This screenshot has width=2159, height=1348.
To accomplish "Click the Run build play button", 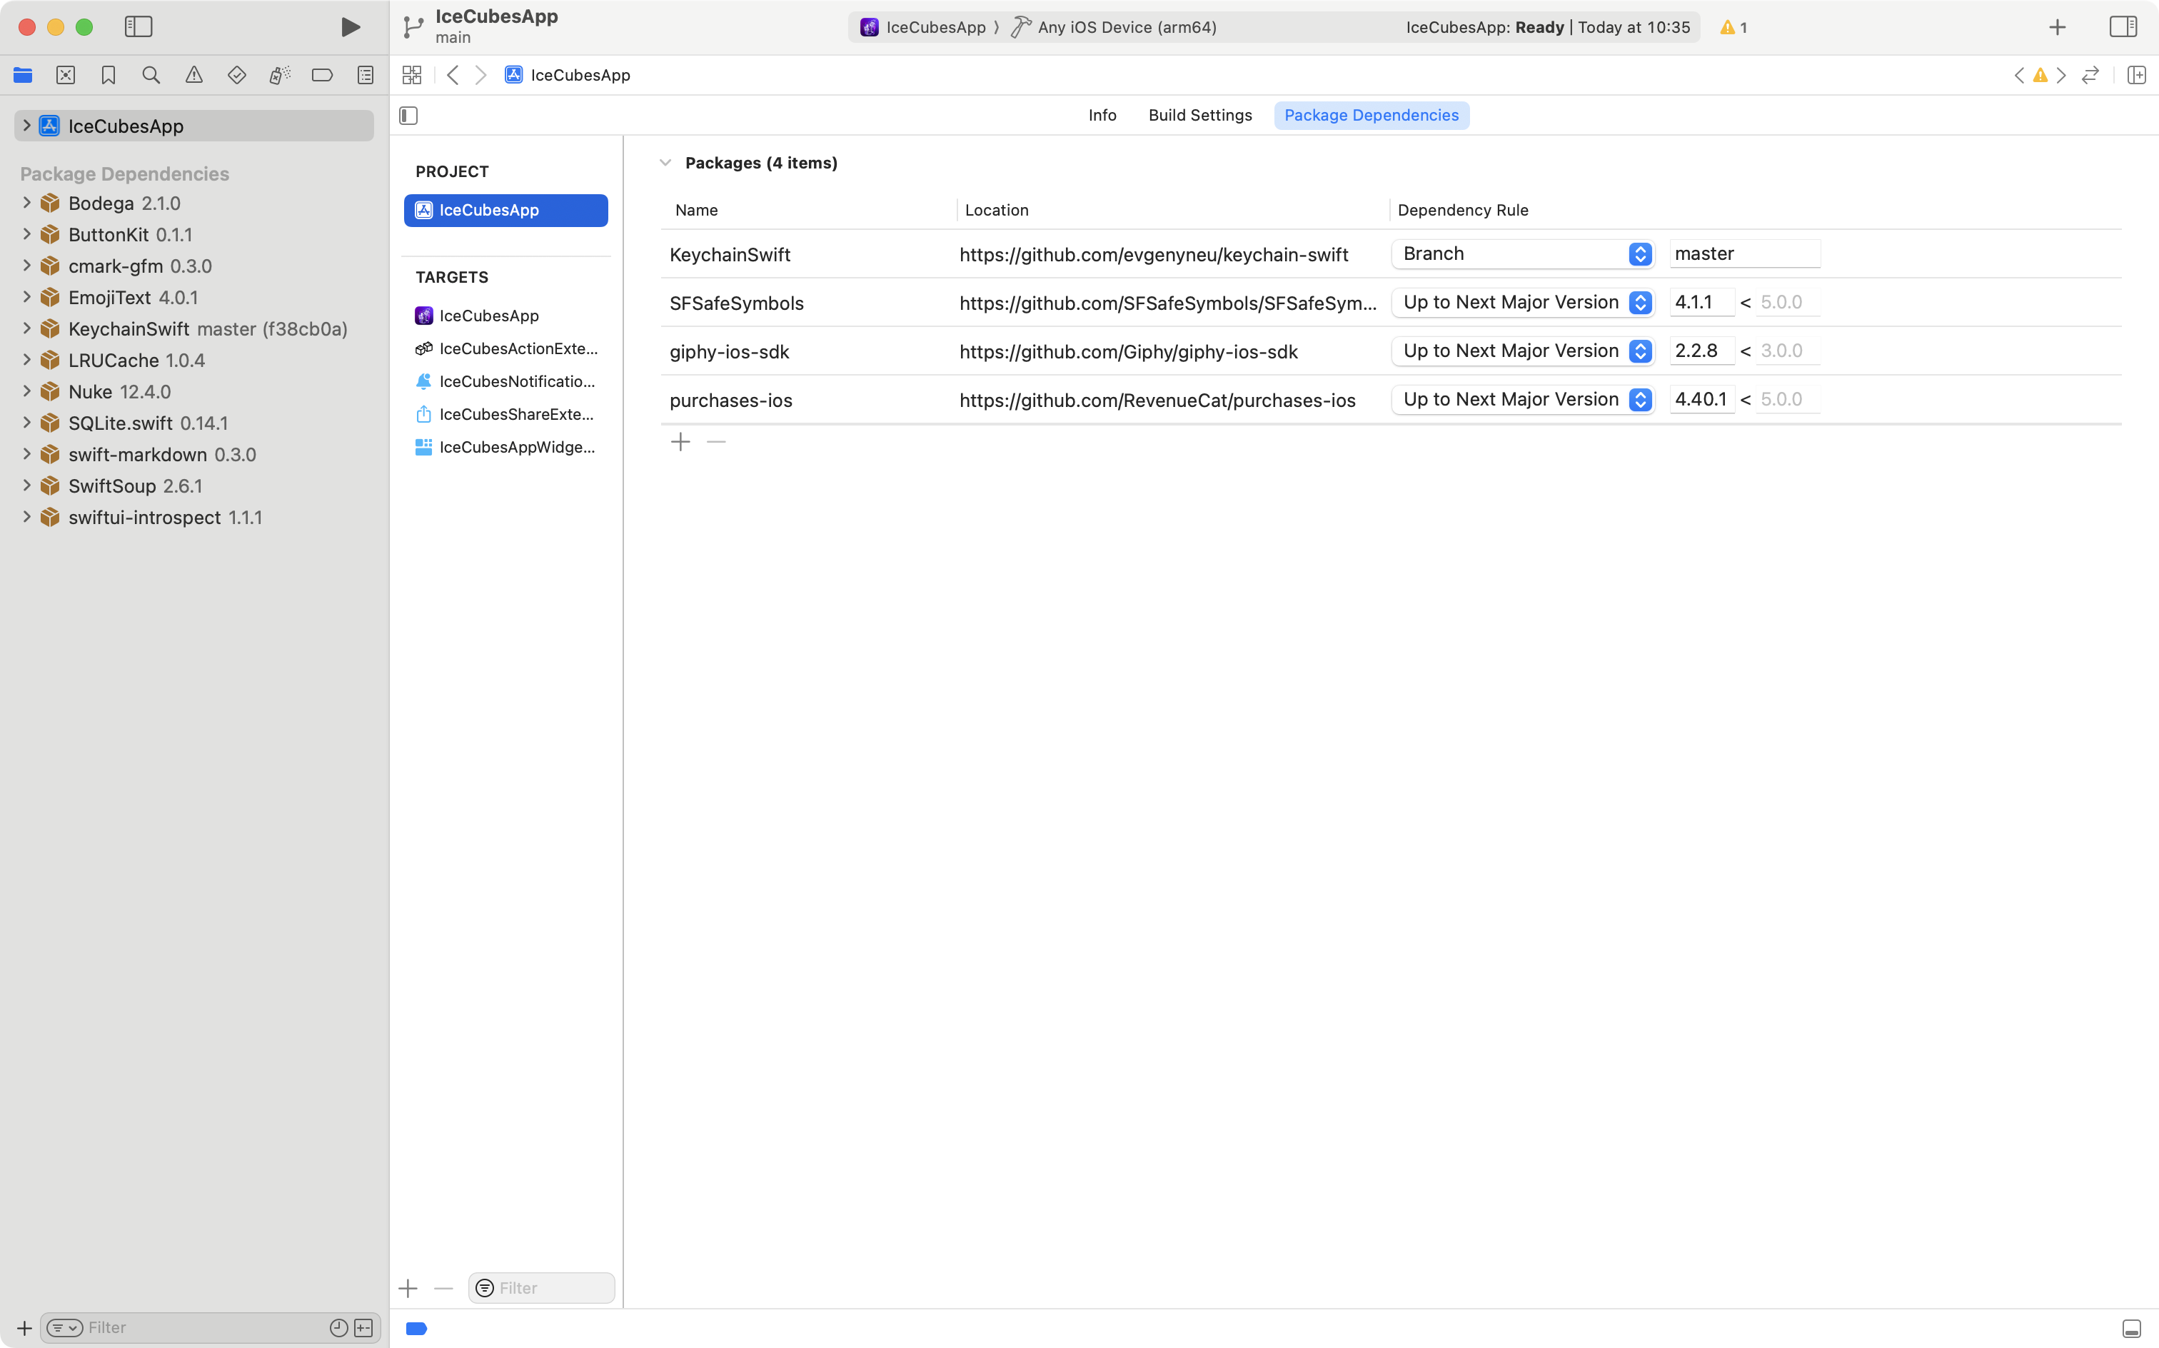I will point(351,26).
